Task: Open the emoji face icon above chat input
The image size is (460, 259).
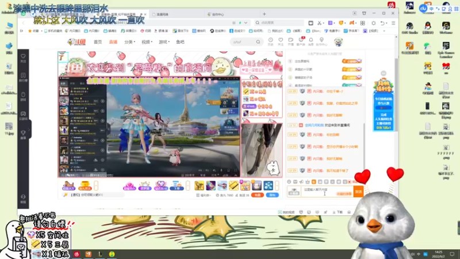Action: pyautogui.click(x=289, y=182)
